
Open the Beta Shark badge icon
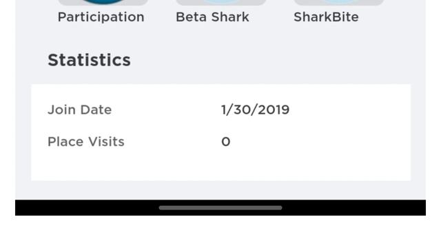tap(220, 3)
